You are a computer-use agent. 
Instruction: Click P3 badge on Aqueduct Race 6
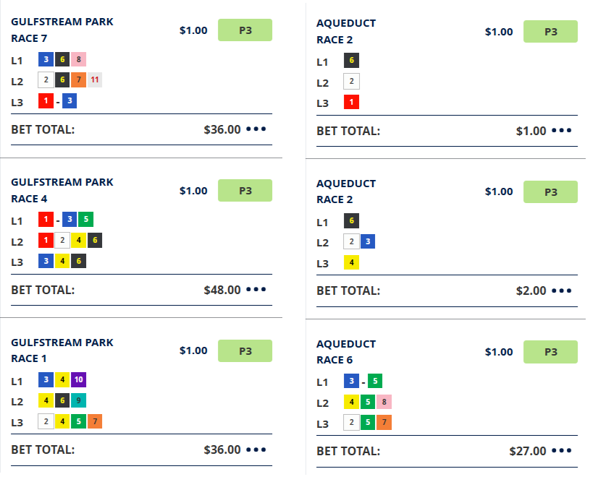click(x=550, y=353)
